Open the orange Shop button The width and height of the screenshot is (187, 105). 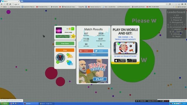click(x=65, y=50)
